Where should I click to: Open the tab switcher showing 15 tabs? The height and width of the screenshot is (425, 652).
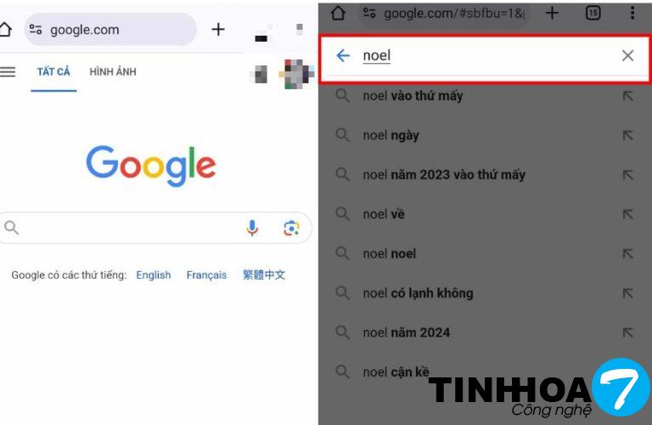[593, 13]
